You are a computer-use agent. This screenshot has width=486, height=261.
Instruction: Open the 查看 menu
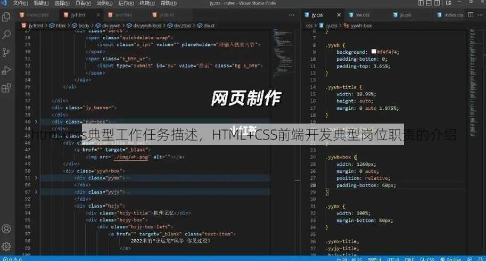[83, 3]
